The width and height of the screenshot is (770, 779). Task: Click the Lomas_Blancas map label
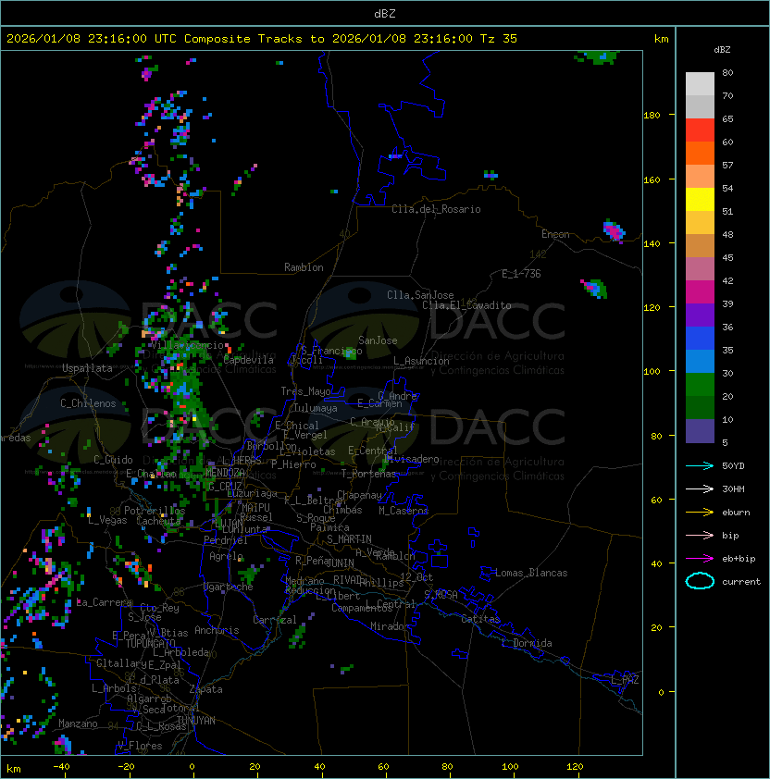coord(531,573)
